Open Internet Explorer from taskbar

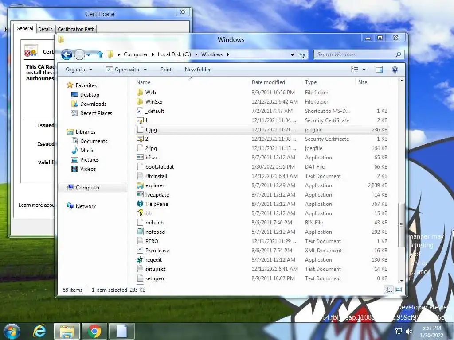pyautogui.click(x=39, y=331)
